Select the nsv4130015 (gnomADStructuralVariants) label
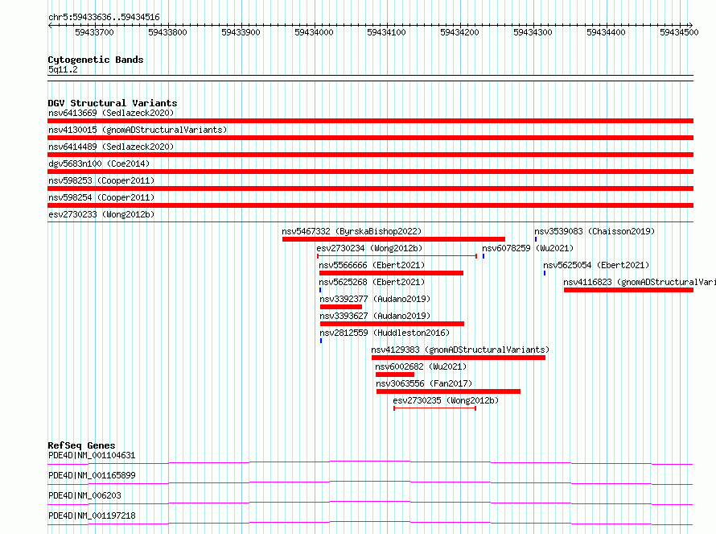The height and width of the screenshot is (534, 716). (x=138, y=130)
